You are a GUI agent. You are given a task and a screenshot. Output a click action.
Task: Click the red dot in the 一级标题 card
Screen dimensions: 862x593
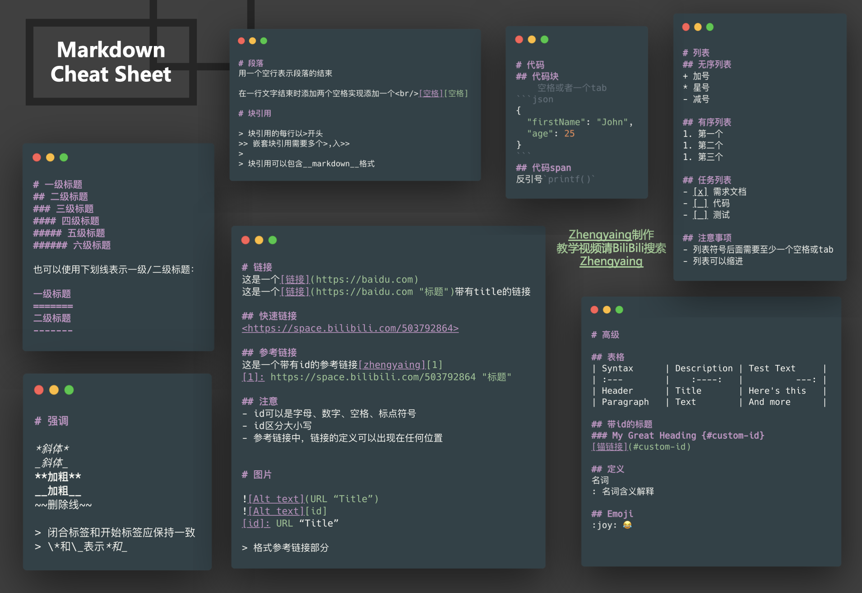tap(37, 157)
